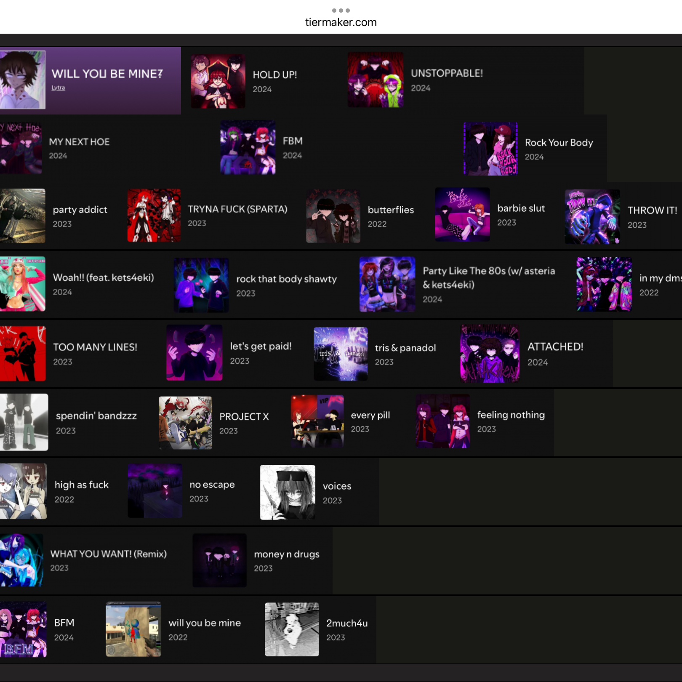
Task: Select the 2much4u cover image
Action: click(292, 629)
